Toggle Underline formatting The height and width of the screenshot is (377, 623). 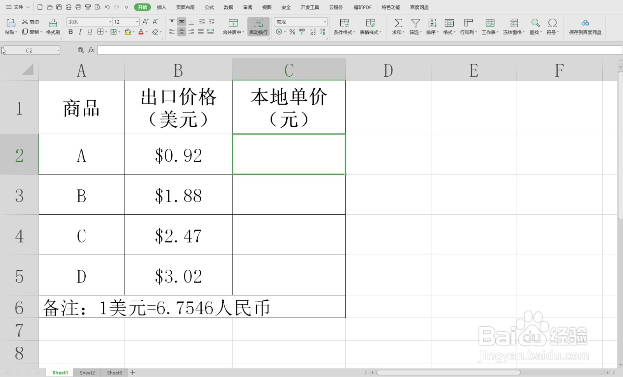pyautogui.click(x=90, y=32)
